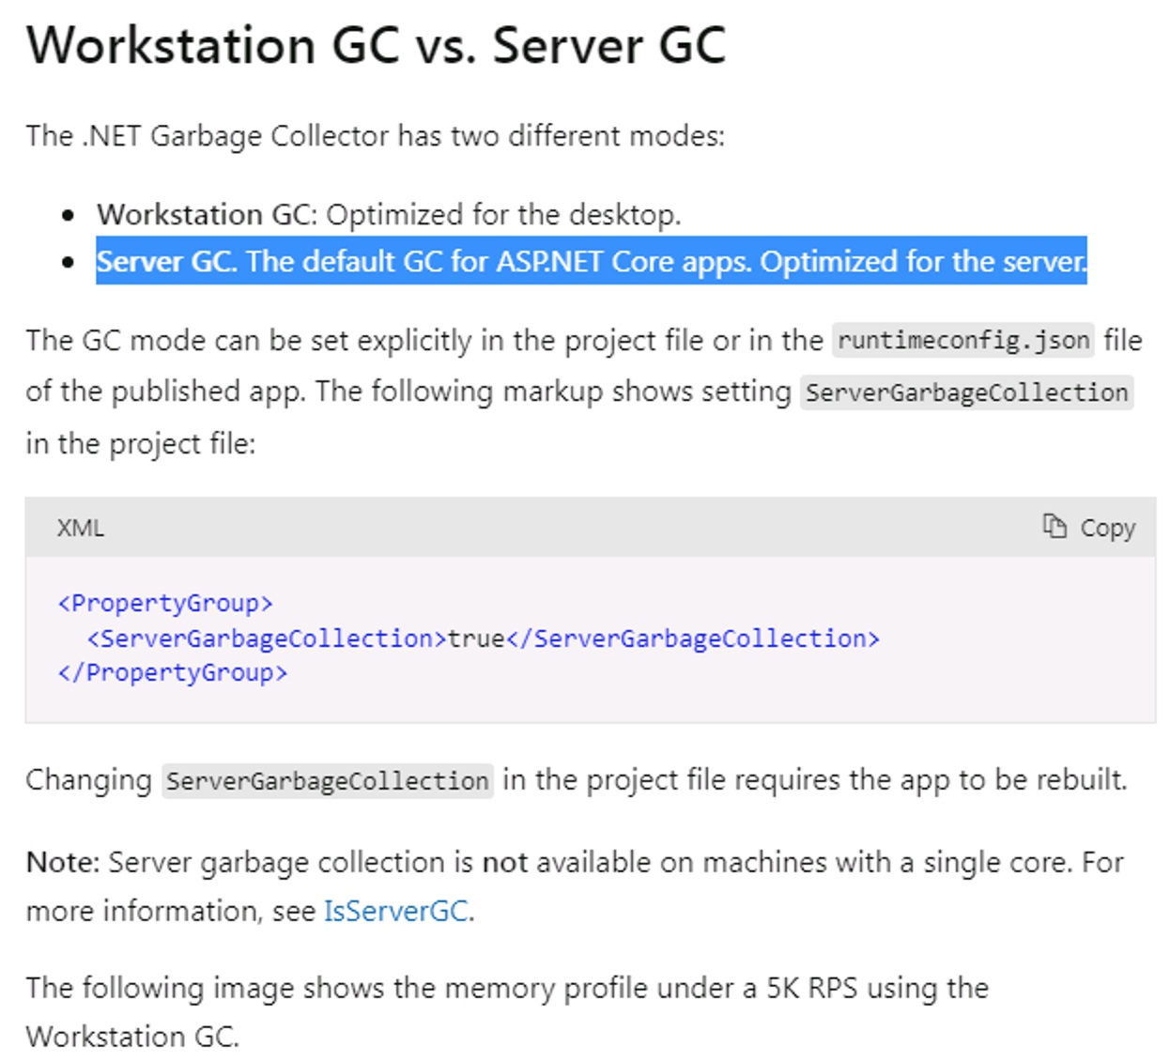Click the highlighted 'Server GC. The default GC' bullet
Screen dimensions: 1170x1061
coord(592,261)
